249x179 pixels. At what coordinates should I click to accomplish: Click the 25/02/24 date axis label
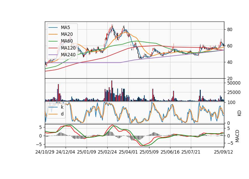coord(107,152)
